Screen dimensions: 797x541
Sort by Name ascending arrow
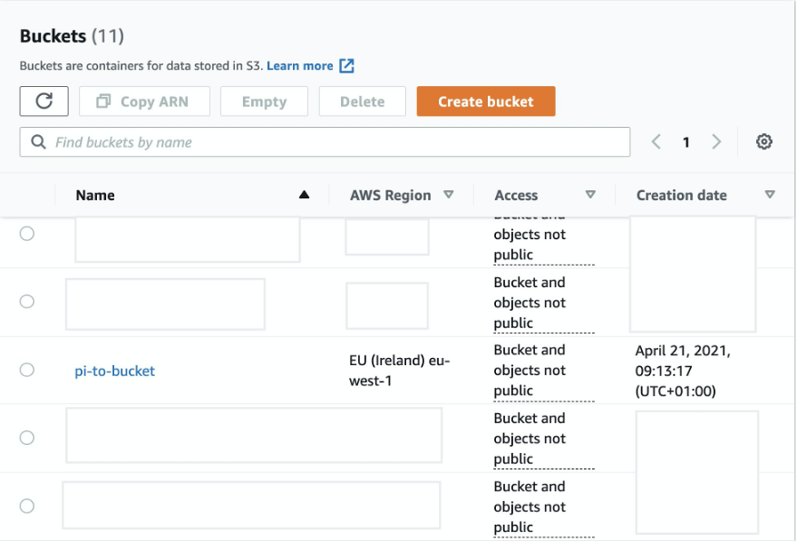tap(305, 195)
